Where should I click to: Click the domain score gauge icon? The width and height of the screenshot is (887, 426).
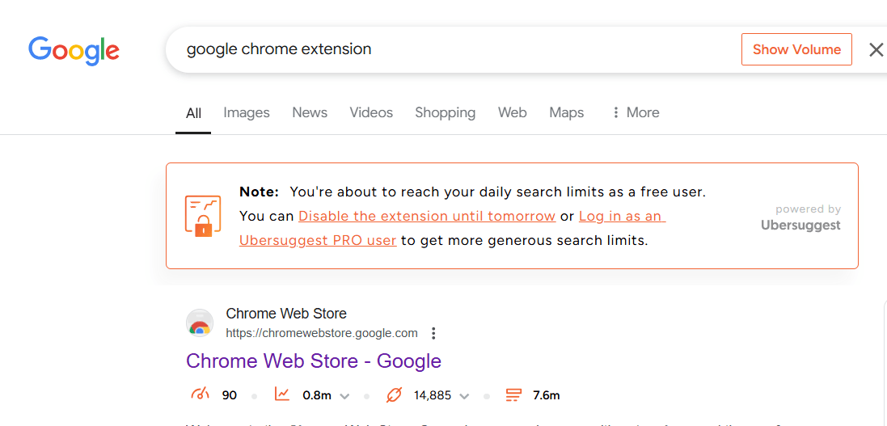[x=201, y=394]
